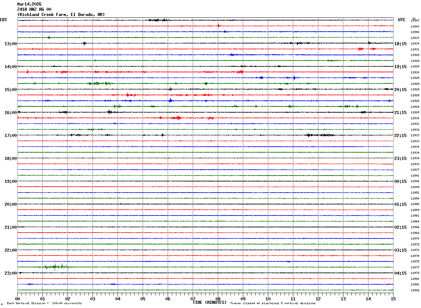Select the 20:00 CDT time label
This screenshot has height=308, width=421.
pos(10,204)
